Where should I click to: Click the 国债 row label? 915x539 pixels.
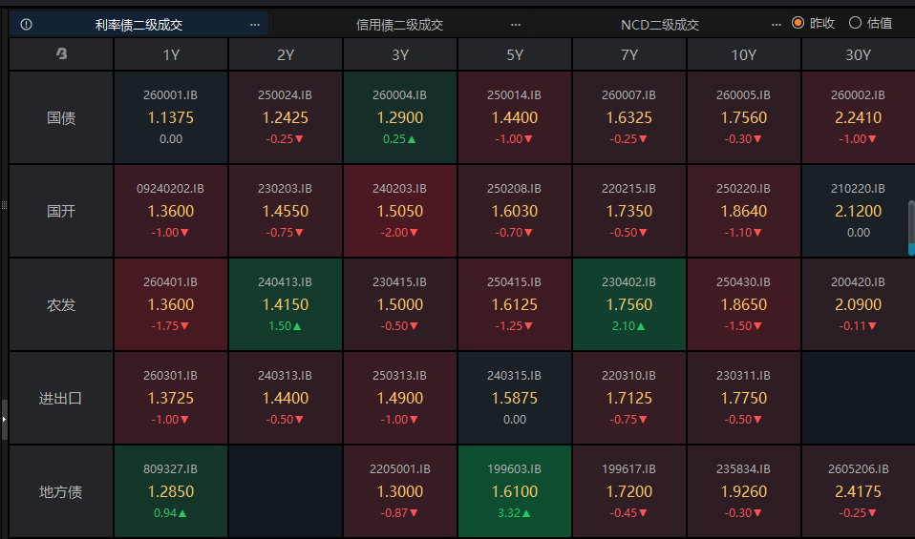click(61, 118)
